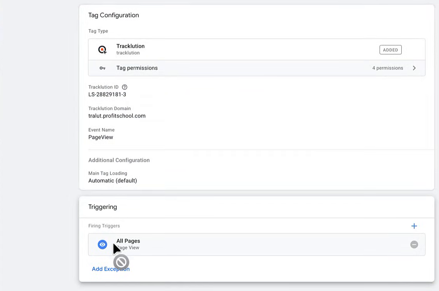Click the Tag permissions row label
This screenshot has width=439, height=291.
(137, 68)
